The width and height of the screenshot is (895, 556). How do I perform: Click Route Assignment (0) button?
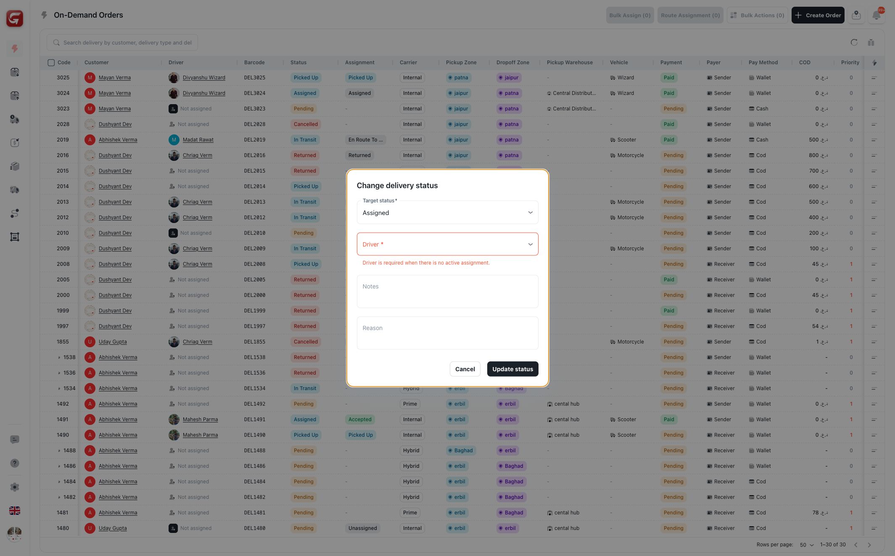690,15
